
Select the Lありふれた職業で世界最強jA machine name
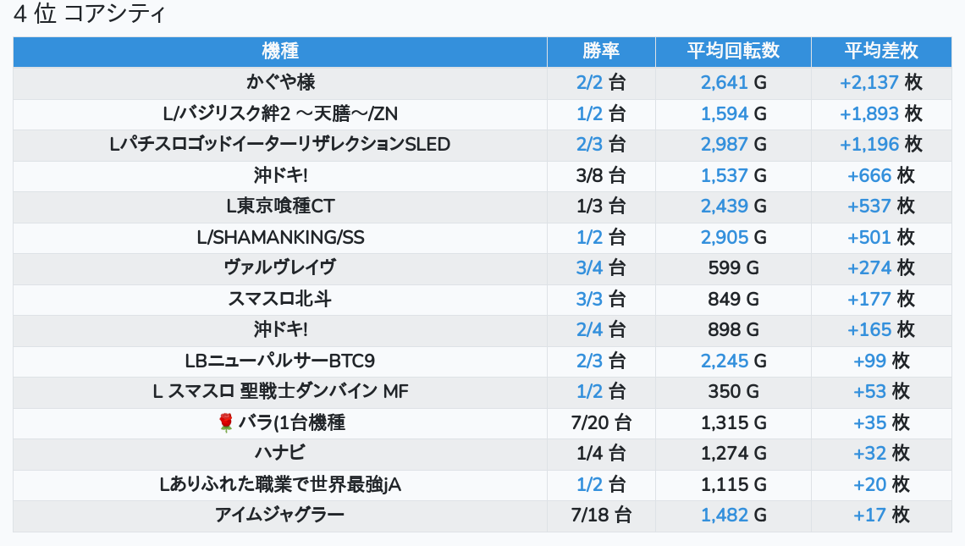tap(280, 484)
